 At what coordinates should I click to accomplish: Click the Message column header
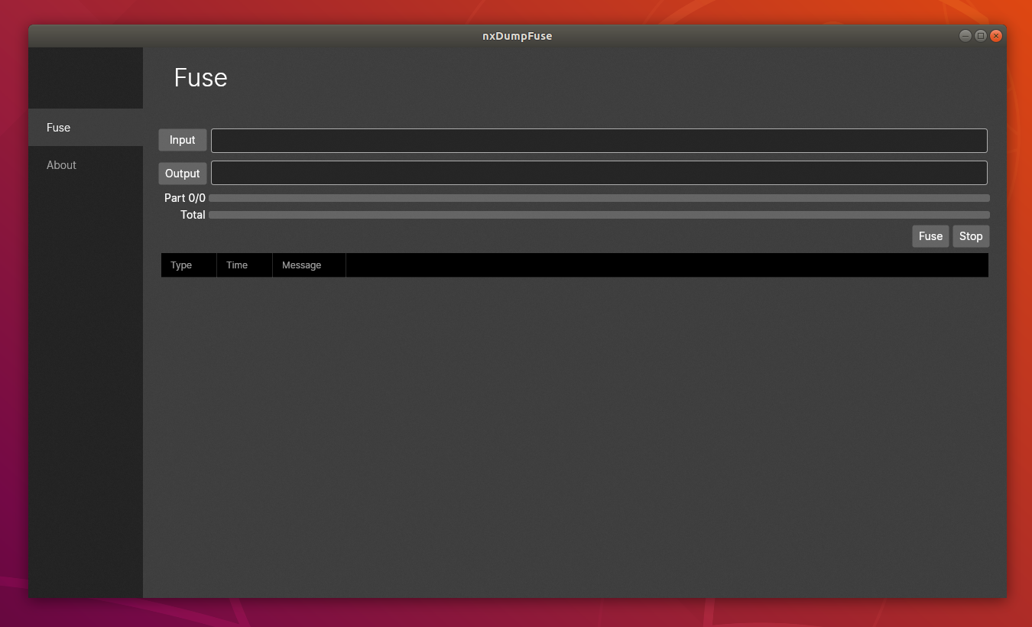pos(309,265)
